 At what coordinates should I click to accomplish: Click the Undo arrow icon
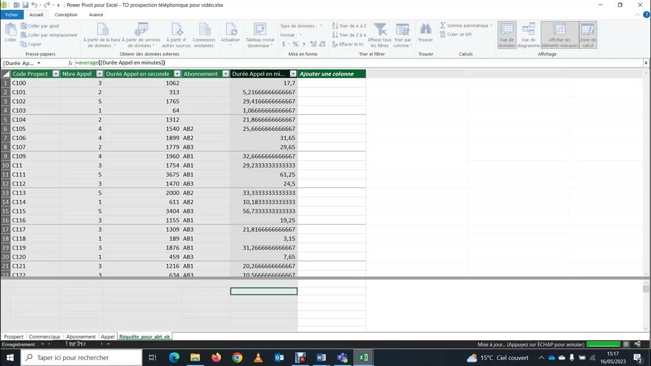coord(35,5)
